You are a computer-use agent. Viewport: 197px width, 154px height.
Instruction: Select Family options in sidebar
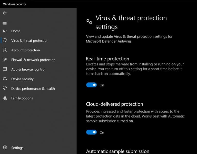coord(22,98)
